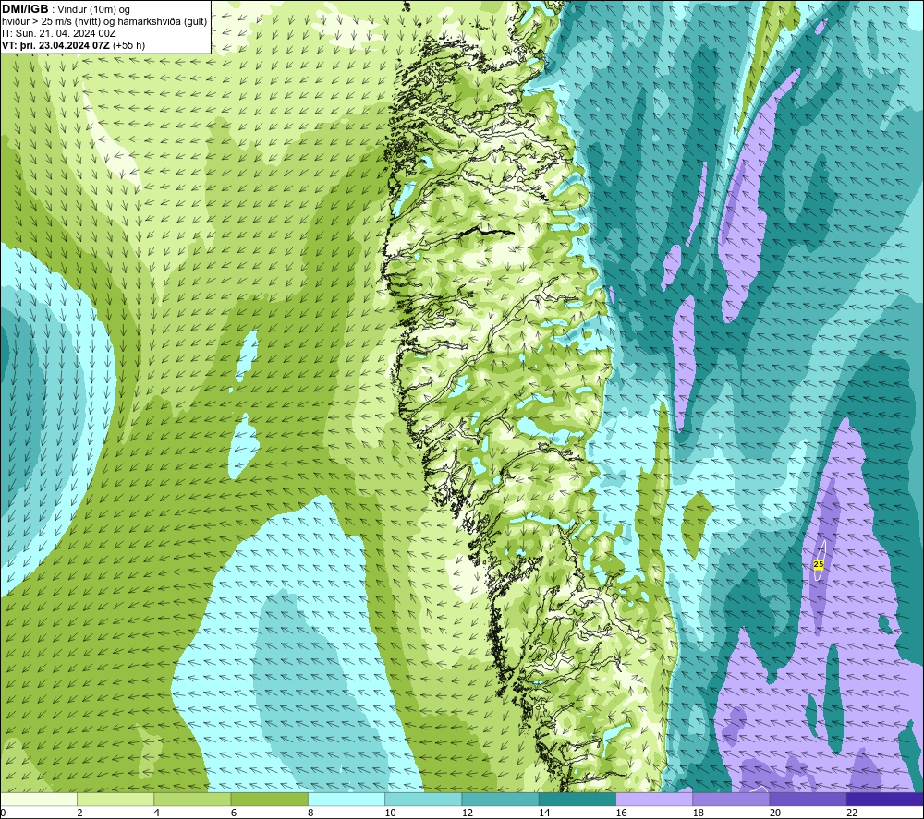This screenshot has height=819, width=924.
Task: Click the legend scale number 8
Action: pyautogui.click(x=310, y=813)
